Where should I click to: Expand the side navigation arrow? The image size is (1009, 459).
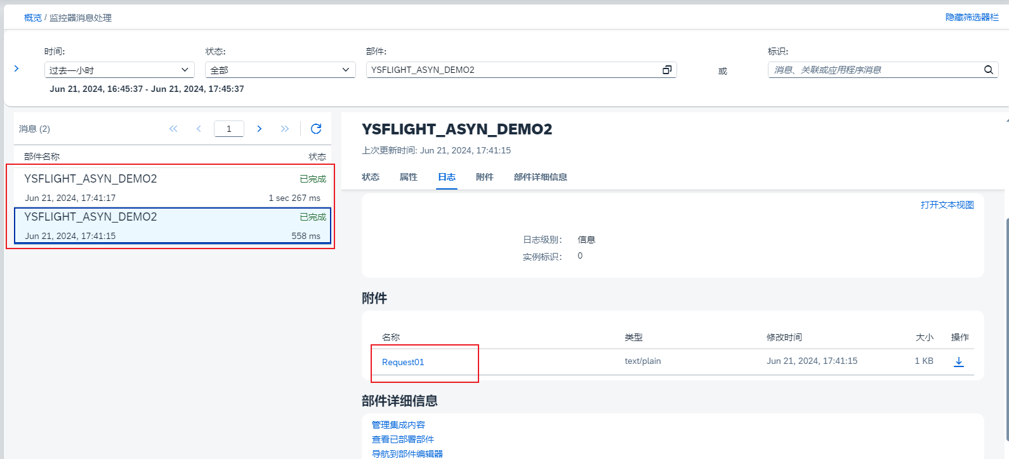(x=16, y=68)
